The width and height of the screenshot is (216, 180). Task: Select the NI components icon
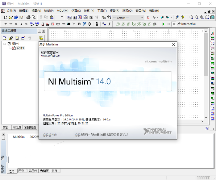[85, 24]
